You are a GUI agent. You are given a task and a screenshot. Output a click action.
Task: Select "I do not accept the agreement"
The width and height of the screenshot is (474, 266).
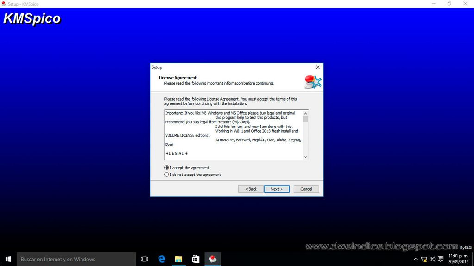(167, 175)
